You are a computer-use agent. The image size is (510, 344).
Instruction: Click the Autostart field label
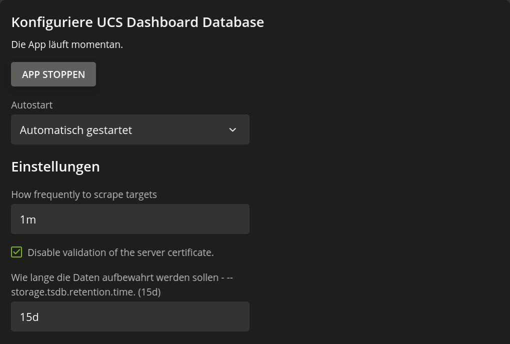[x=32, y=105]
